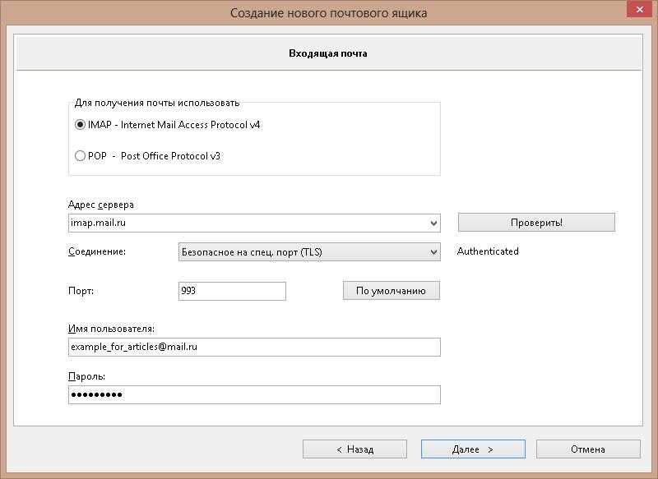Click the Адрес сервера label
This screenshot has width=658, height=479.
pos(100,205)
